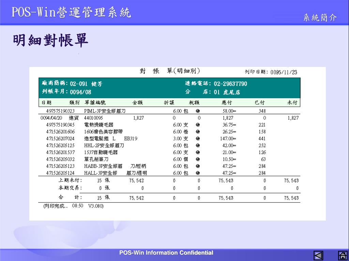Click the 本期交易 summary label
This screenshot has height=261, width=349.
[70, 188]
